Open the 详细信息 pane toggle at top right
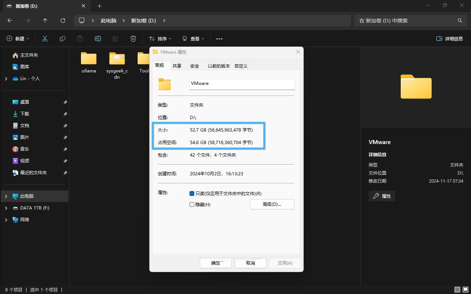The height and width of the screenshot is (294, 471). pyautogui.click(x=449, y=39)
